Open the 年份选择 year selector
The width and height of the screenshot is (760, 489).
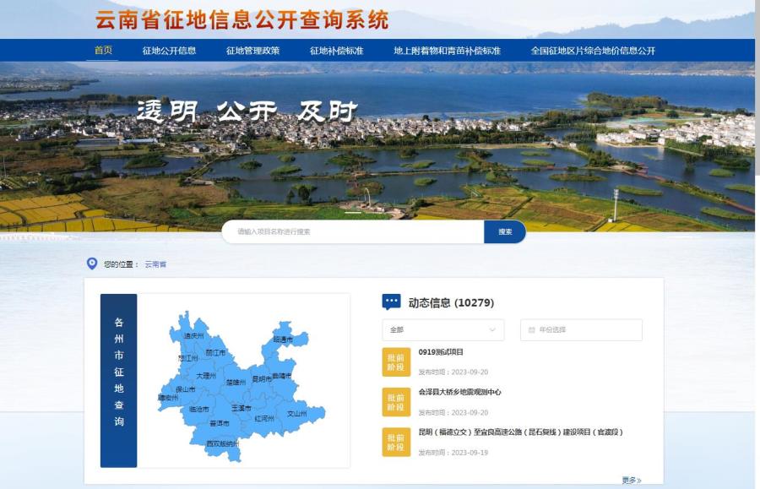point(584,329)
